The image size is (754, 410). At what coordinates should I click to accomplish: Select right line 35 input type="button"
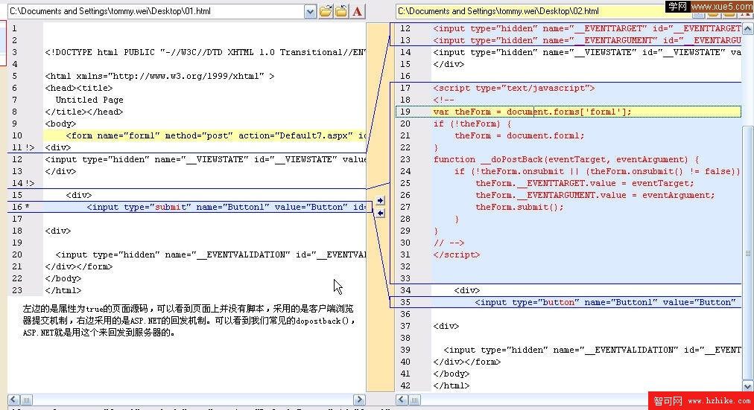[606, 302]
